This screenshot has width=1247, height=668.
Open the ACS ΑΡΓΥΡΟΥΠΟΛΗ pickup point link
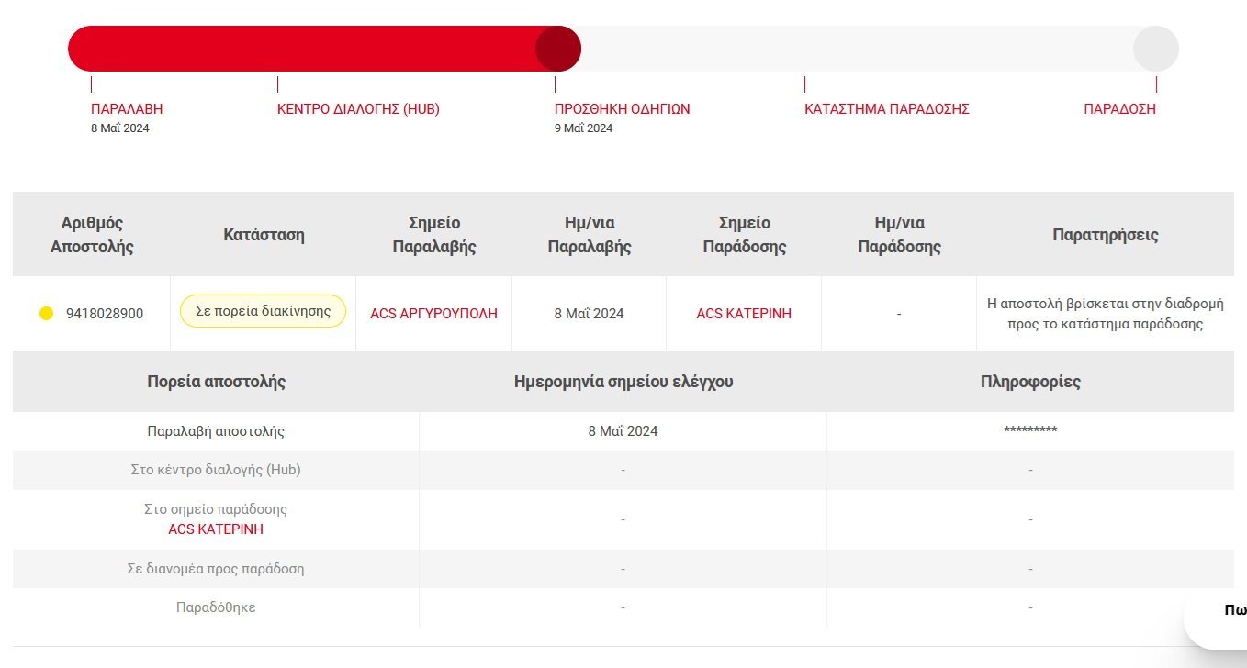pos(433,314)
